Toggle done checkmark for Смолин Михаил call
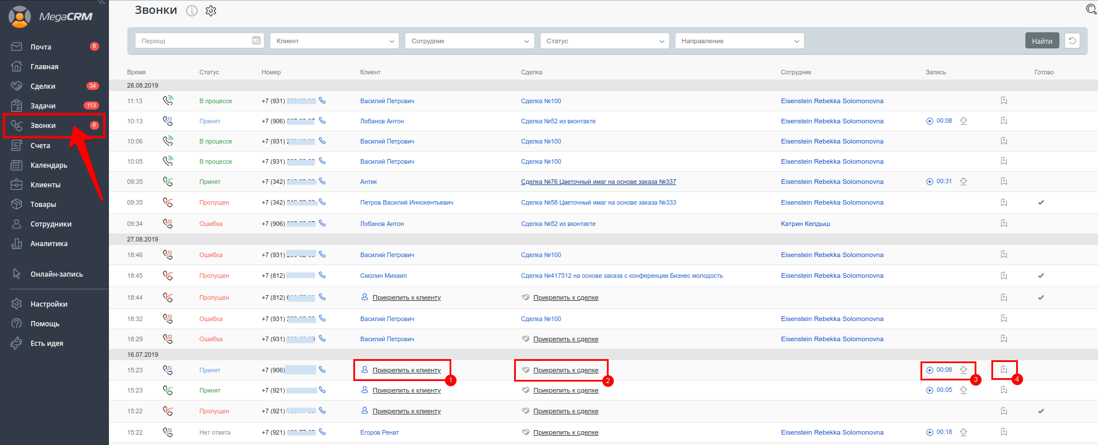This screenshot has height=445, width=1098. click(1041, 276)
